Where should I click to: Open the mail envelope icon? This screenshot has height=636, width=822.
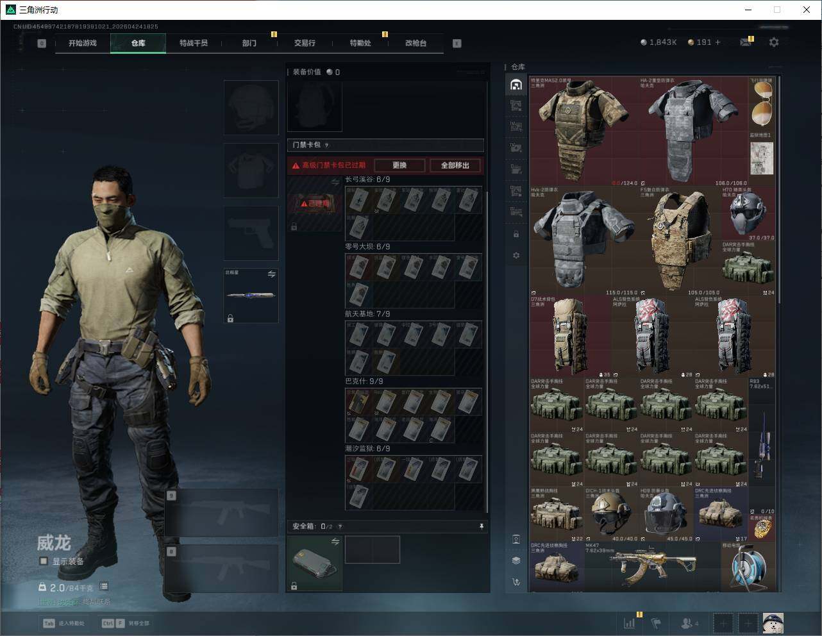(745, 42)
